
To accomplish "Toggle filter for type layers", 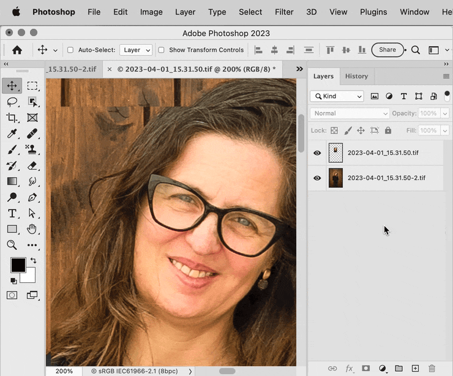I will (404, 96).
